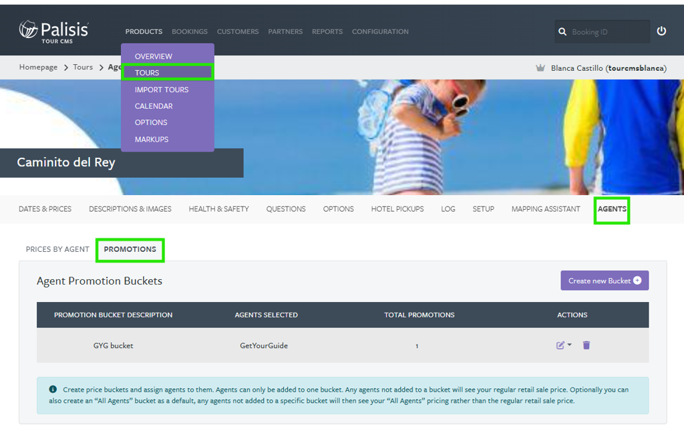Open the Reports menu
Viewport: 684px width, 437px height.
tap(327, 31)
